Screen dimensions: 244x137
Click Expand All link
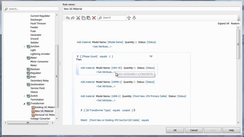click(x=223, y=24)
